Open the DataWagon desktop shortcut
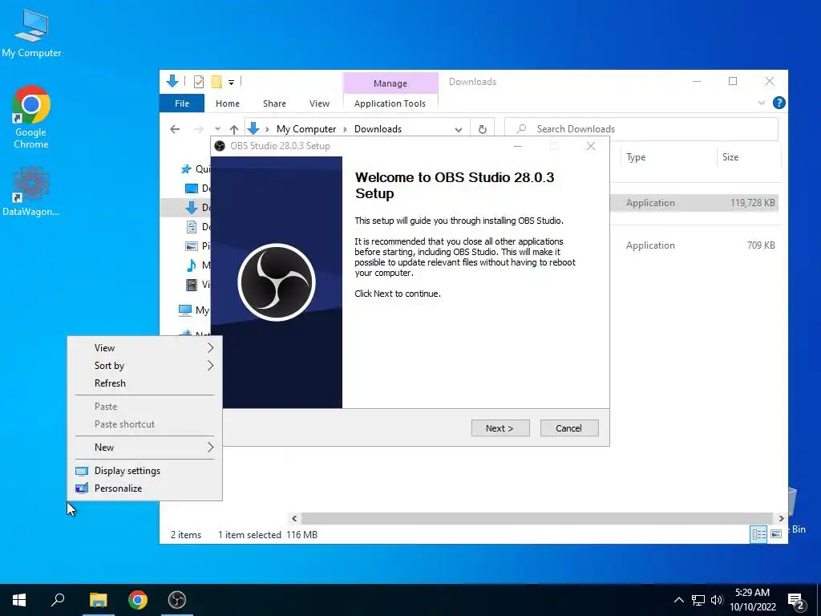 tap(31, 191)
